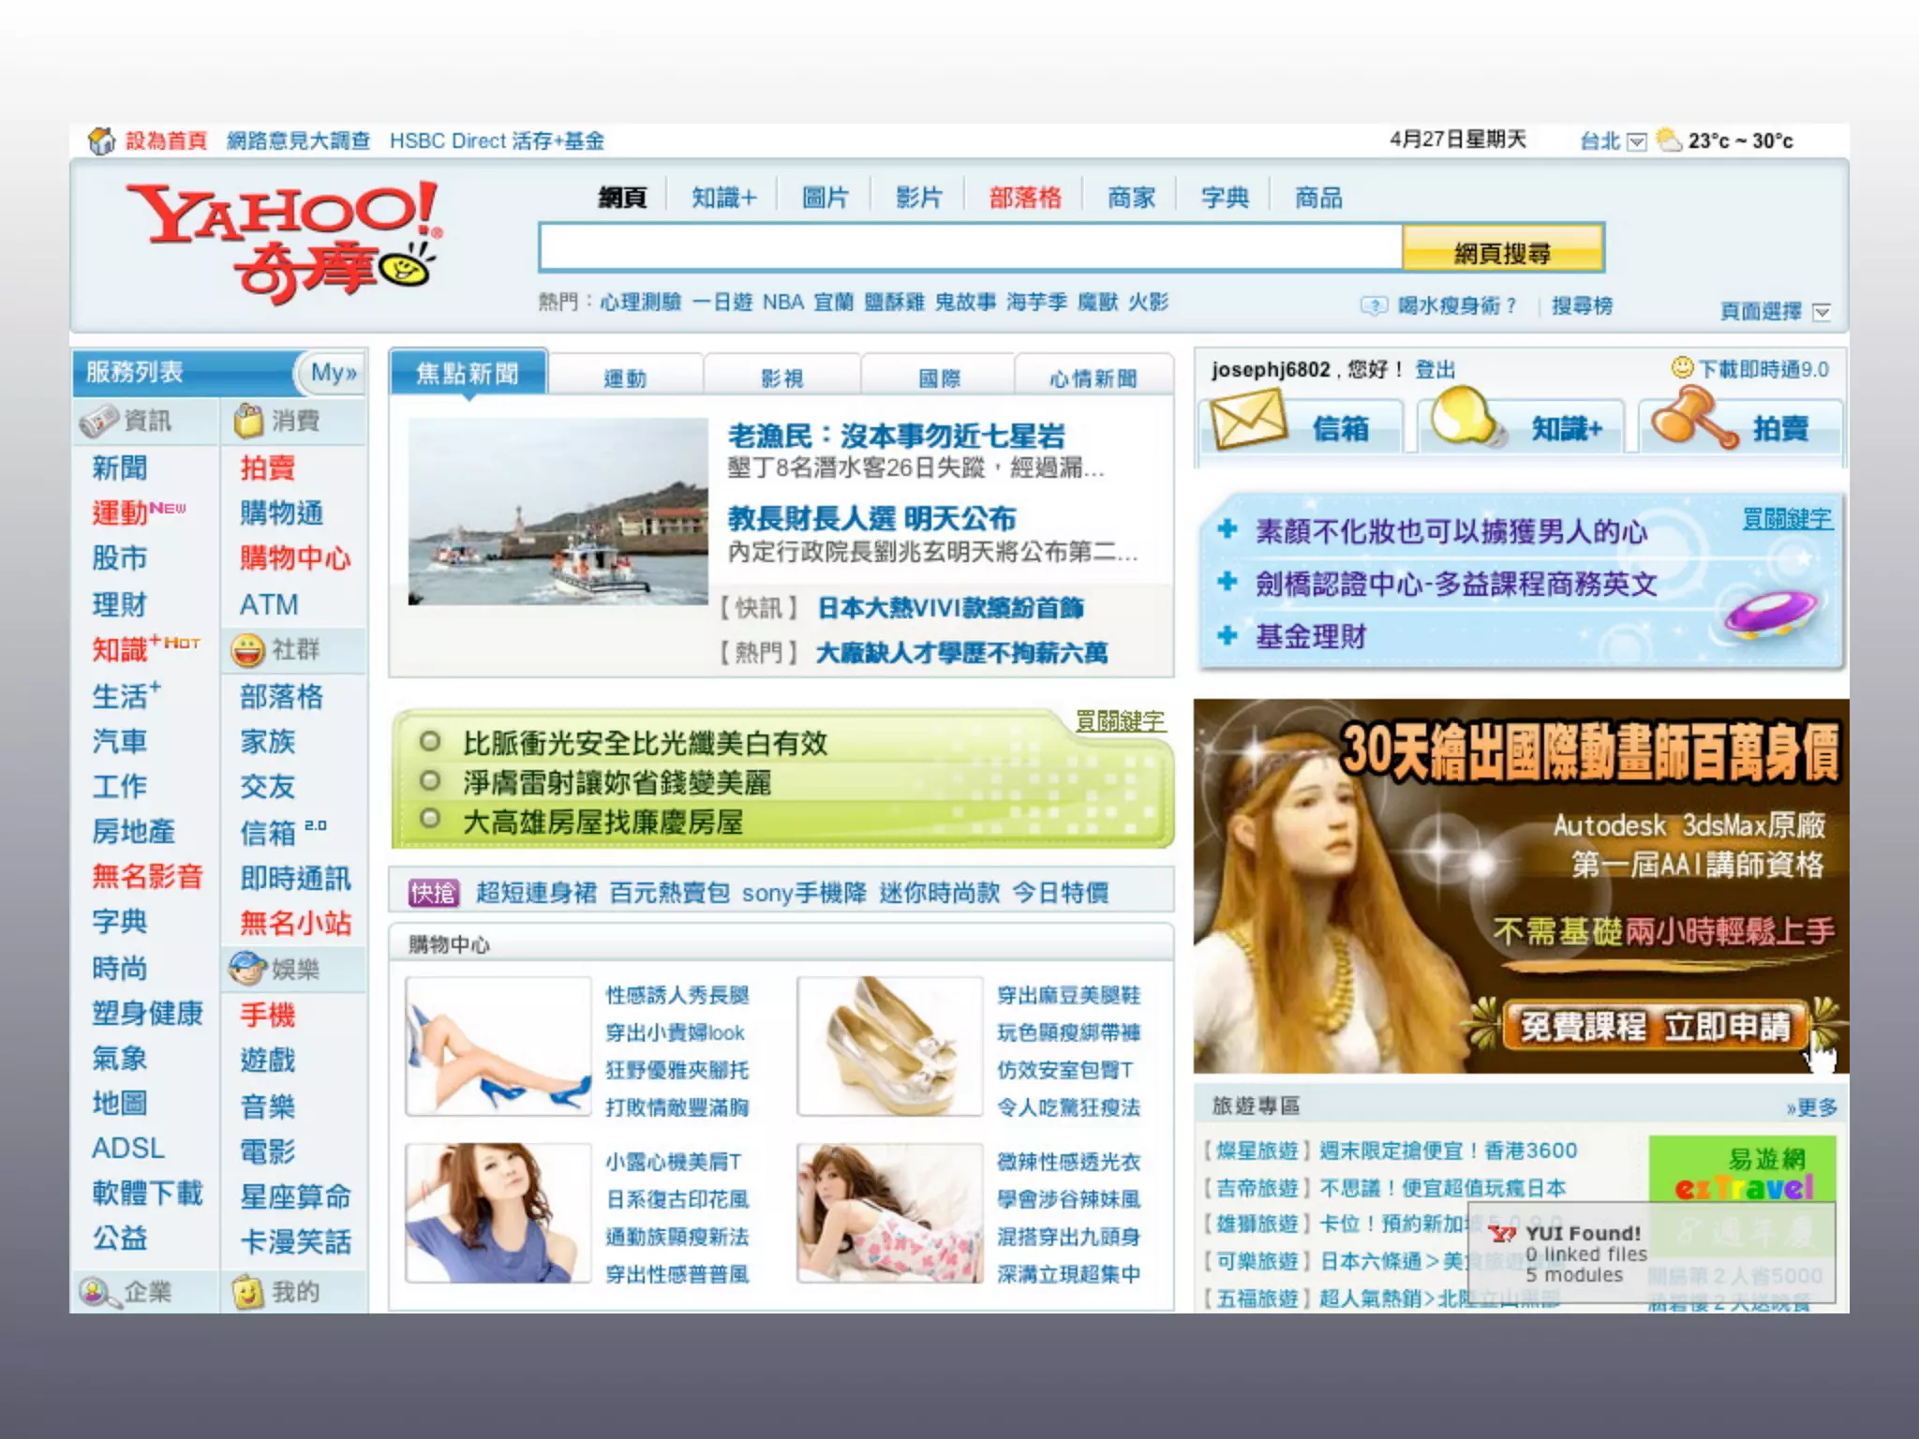Switch to the 國際 news tab
1919x1439 pixels.
(939, 378)
